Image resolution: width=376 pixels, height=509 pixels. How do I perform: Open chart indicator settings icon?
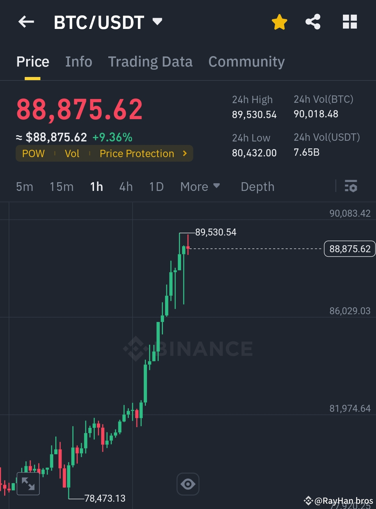[351, 187]
